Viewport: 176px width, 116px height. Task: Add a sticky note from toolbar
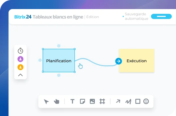pos(82,101)
